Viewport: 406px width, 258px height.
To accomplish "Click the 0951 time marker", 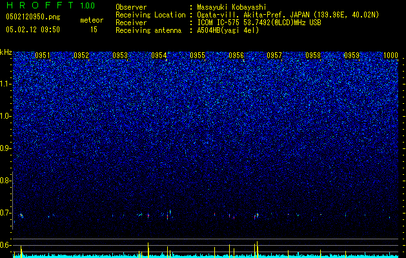I will coord(43,55).
